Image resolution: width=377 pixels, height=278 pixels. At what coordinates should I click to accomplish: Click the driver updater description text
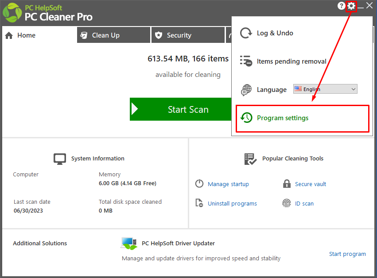pos(201,258)
